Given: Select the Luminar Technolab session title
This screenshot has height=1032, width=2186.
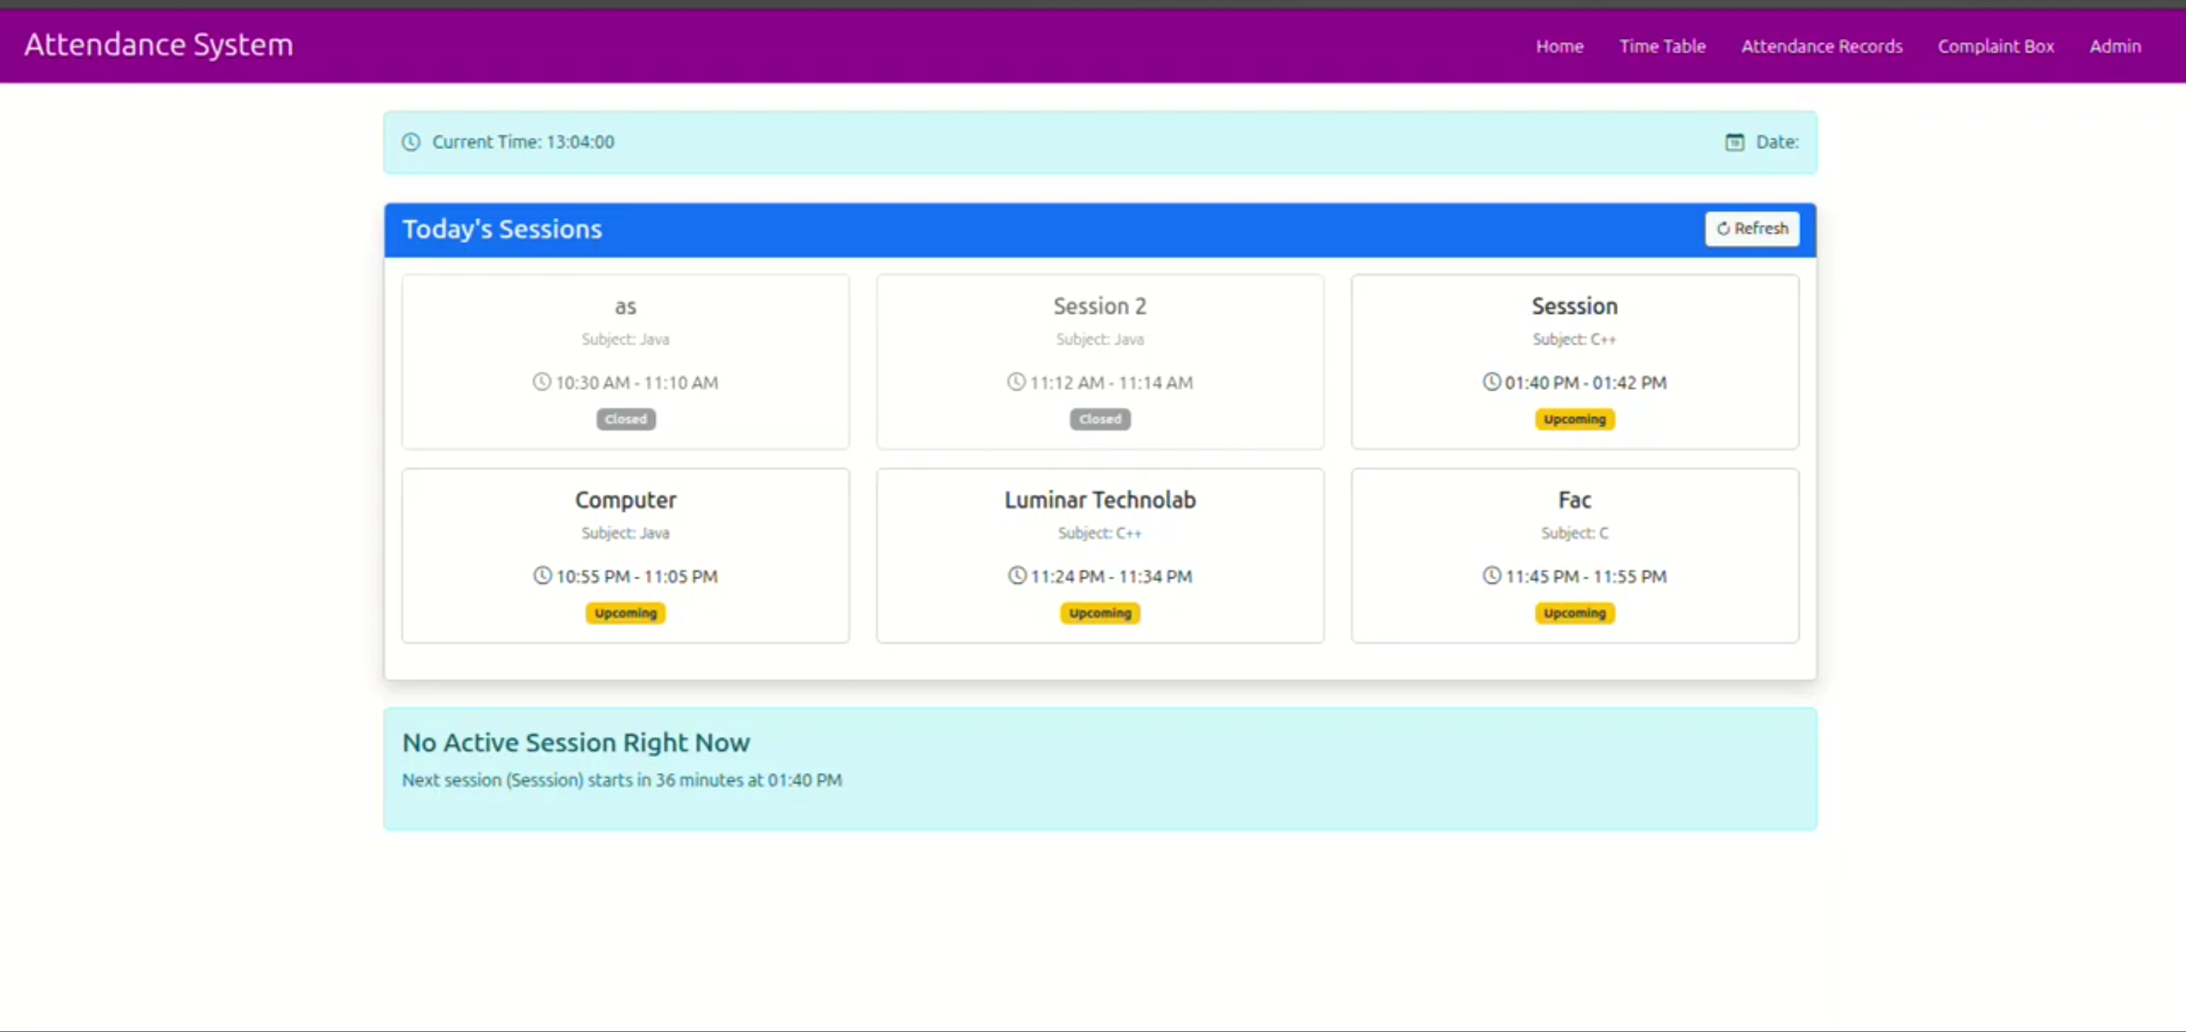Looking at the screenshot, I should [1100, 499].
